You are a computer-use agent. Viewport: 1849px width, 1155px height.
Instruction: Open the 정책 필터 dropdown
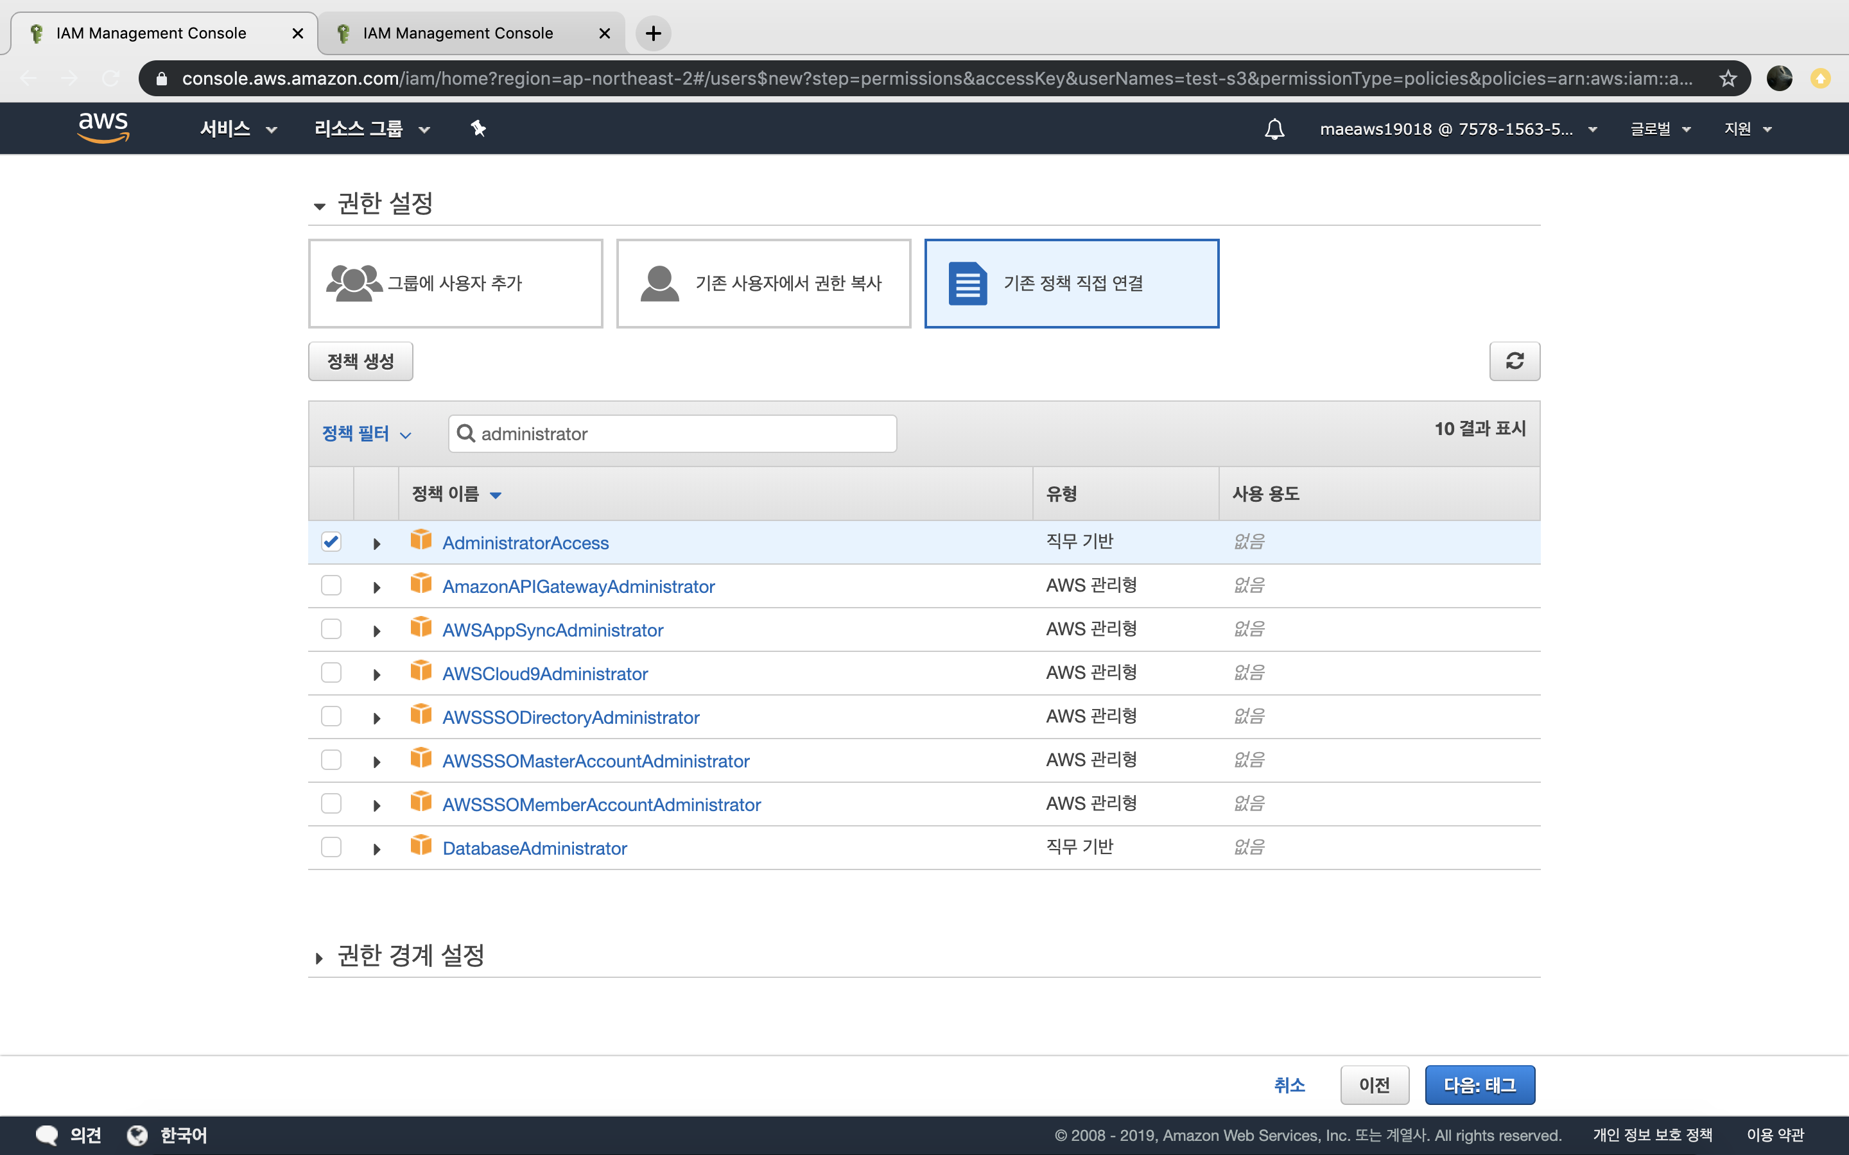click(x=367, y=434)
